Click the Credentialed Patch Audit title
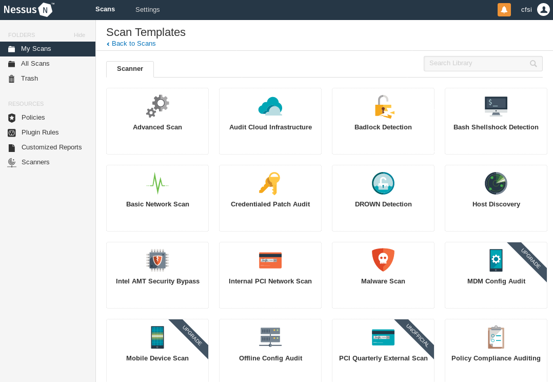This screenshot has height=382, width=553. pos(270,204)
